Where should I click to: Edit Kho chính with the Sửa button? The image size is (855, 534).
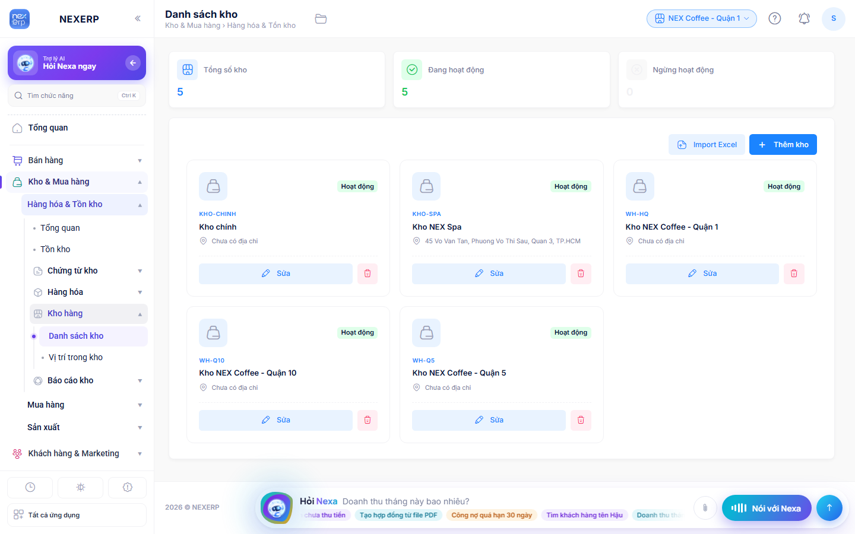(x=275, y=274)
